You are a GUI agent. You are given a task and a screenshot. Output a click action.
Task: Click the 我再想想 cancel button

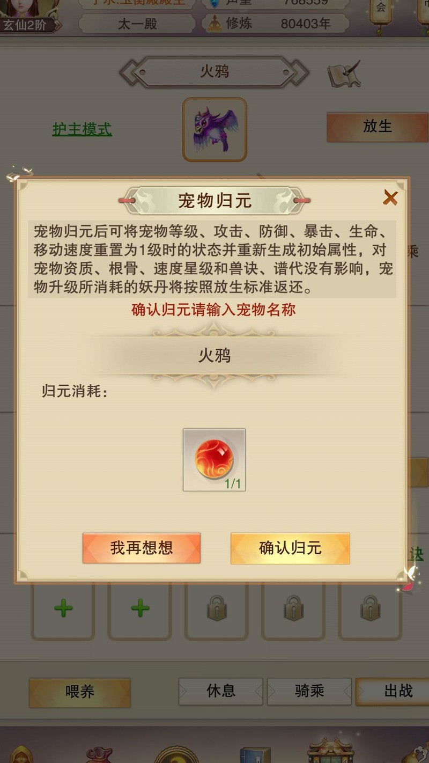click(x=142, y=548)
